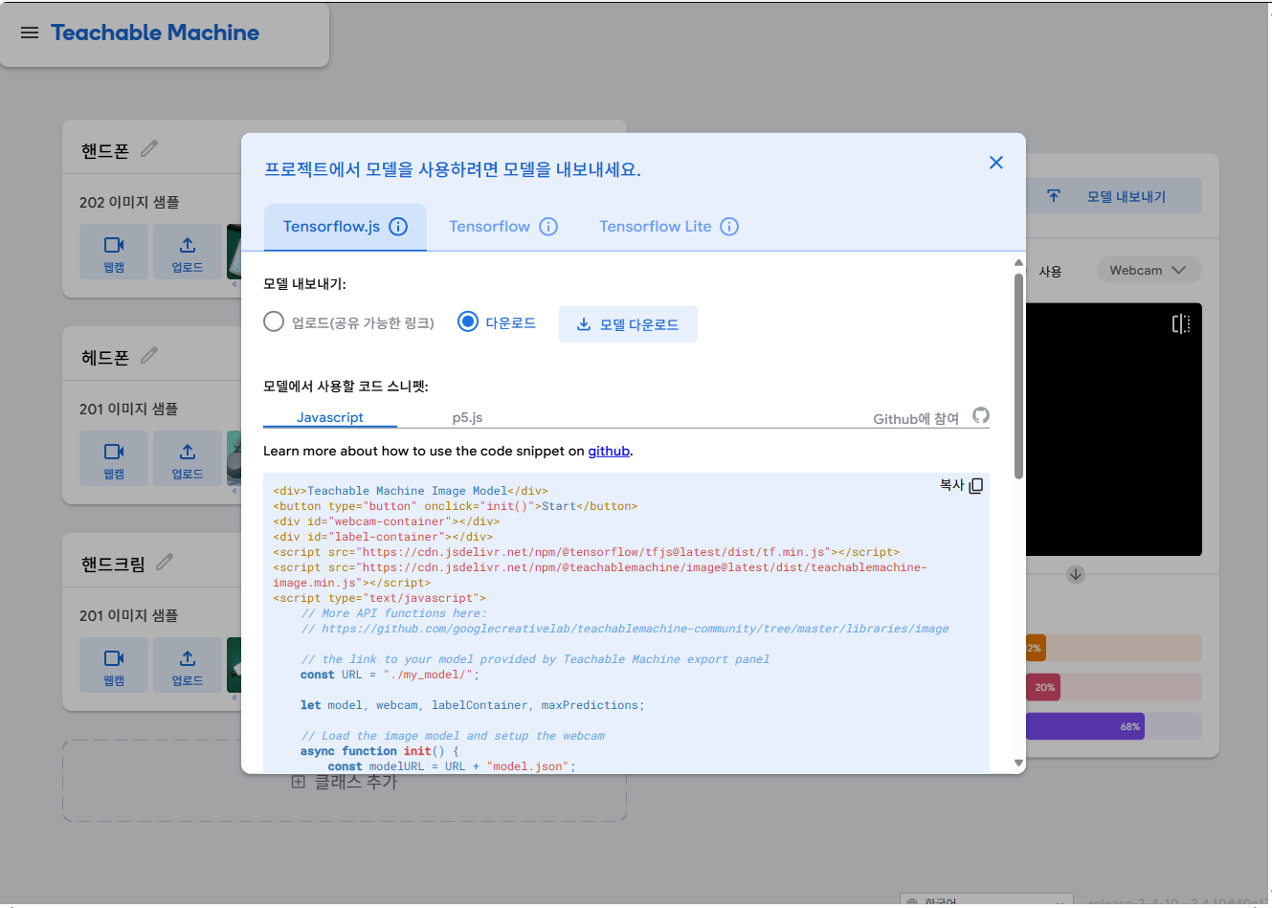Click 업로드 button in 핸드크림 class
This screenshot has width=1272, height=908.
pyautogui.click(x=188, y=665)
